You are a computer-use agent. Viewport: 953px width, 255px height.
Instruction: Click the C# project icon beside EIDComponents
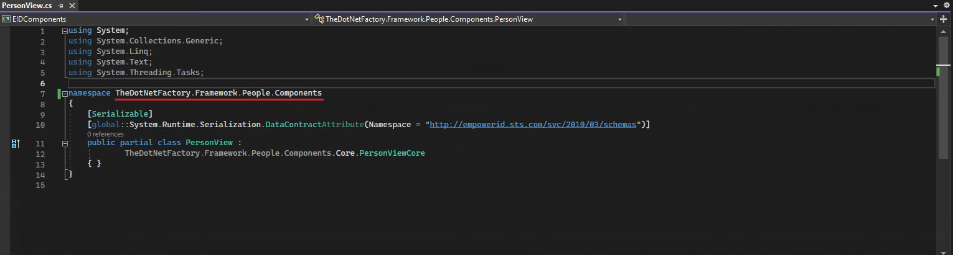click(x=6, y=19)
